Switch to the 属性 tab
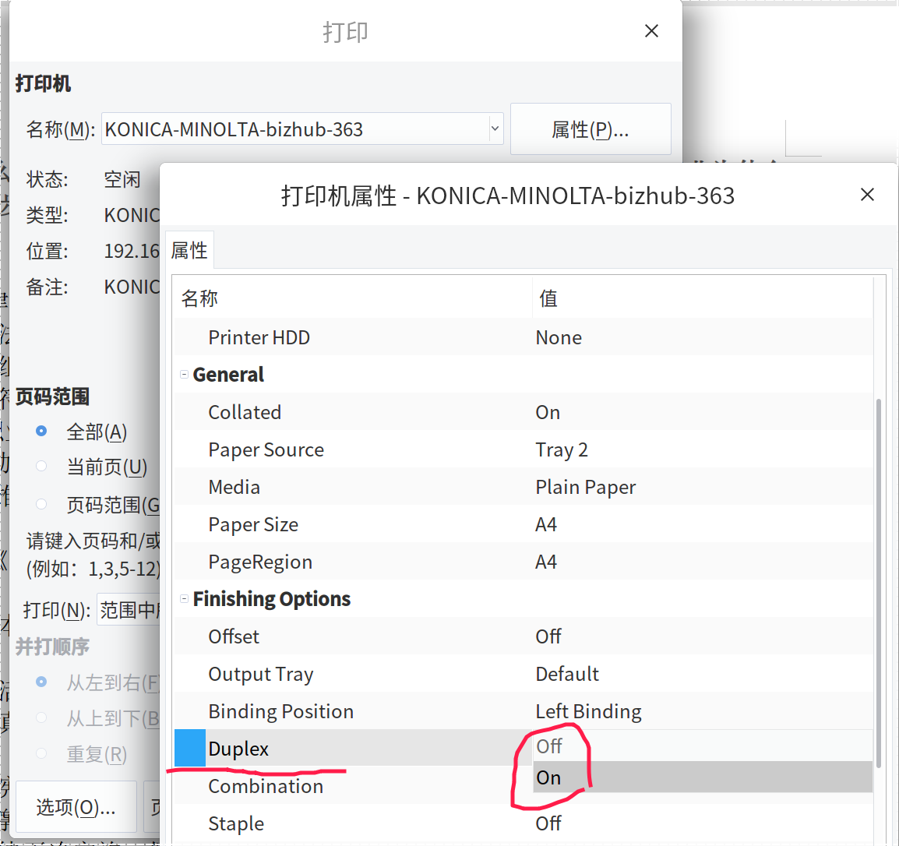The image size is (899, 846). pyautogui.click(x=190, y=251)
